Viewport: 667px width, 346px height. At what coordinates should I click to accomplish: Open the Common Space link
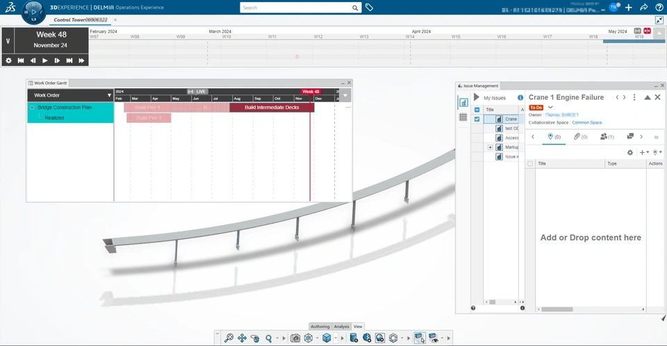586,122
